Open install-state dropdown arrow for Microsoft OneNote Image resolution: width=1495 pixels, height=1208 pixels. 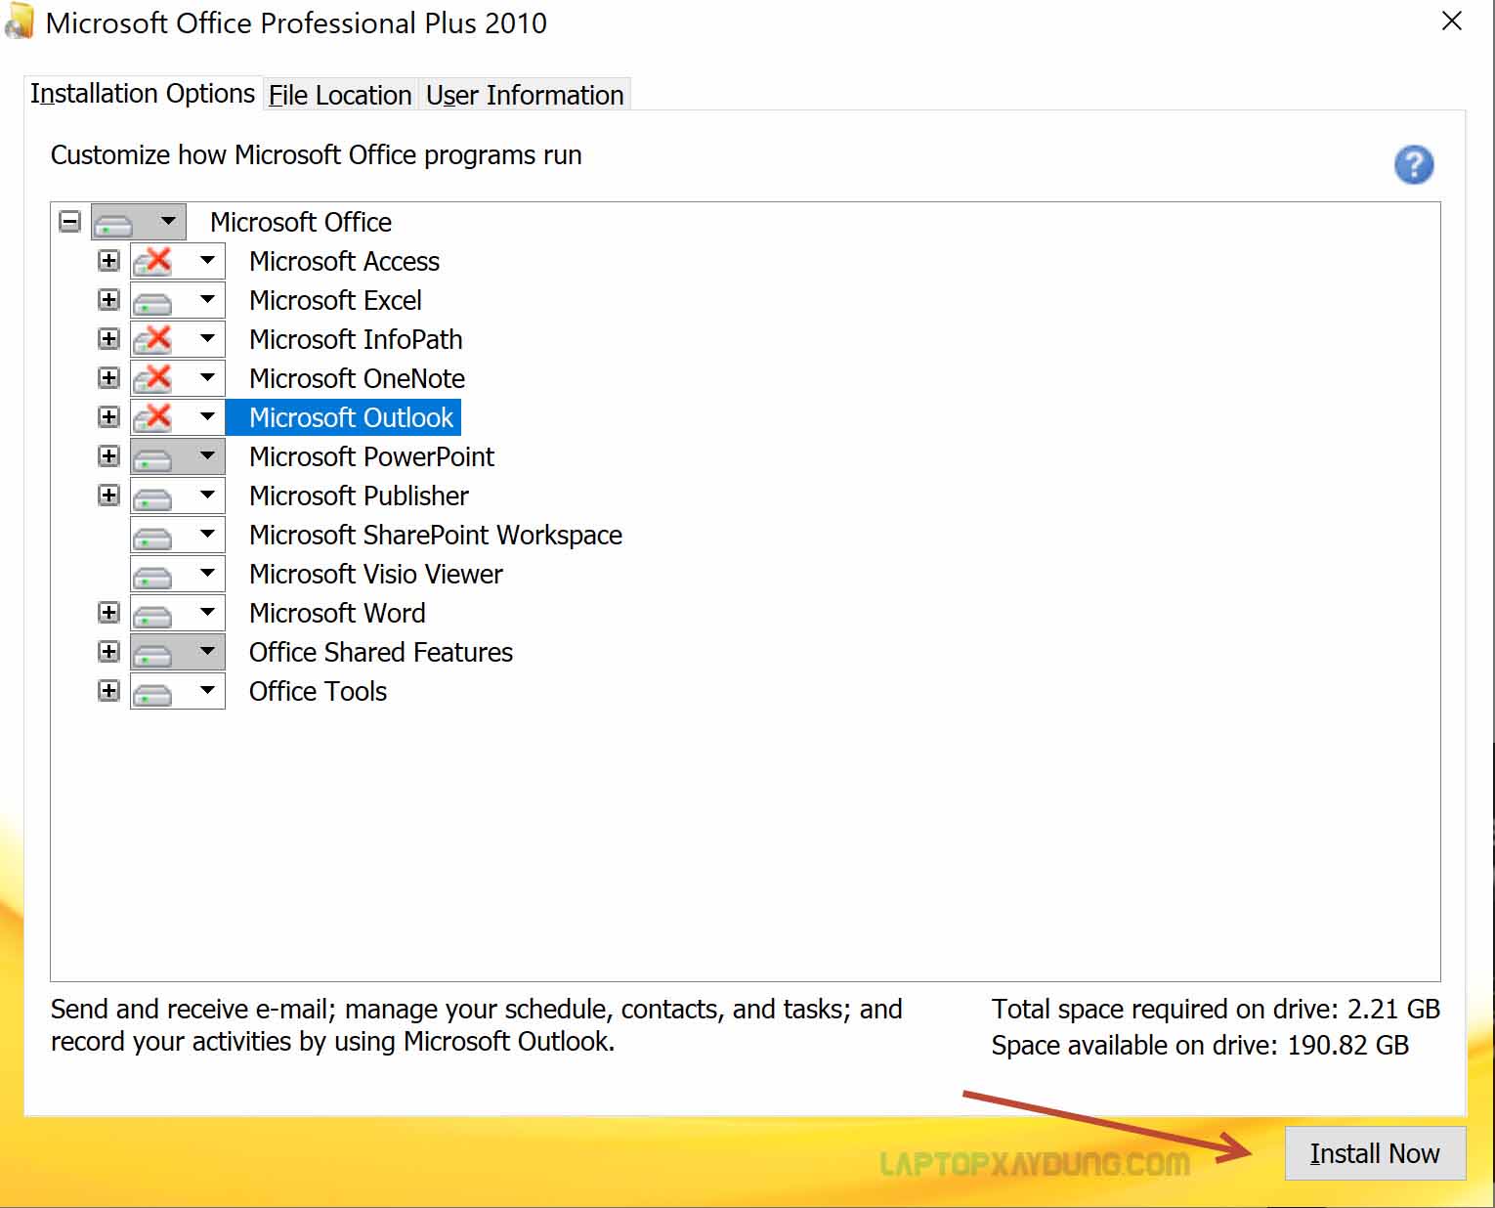pyautogui.click(x=207, y=377)
